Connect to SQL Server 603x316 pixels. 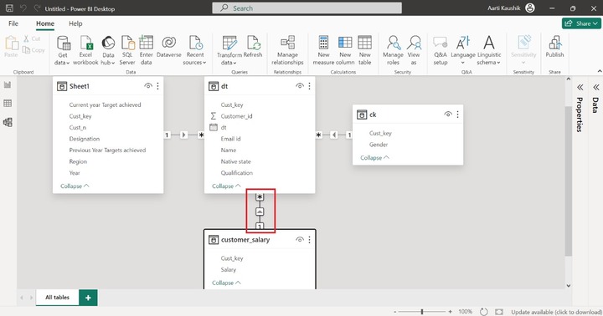[127, 50]
